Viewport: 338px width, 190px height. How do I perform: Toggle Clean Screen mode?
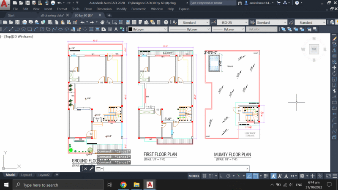pos(328,176)
